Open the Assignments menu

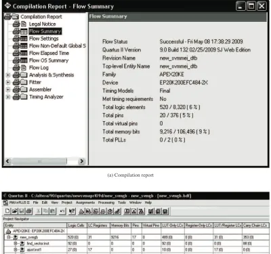tap(85, 203)
